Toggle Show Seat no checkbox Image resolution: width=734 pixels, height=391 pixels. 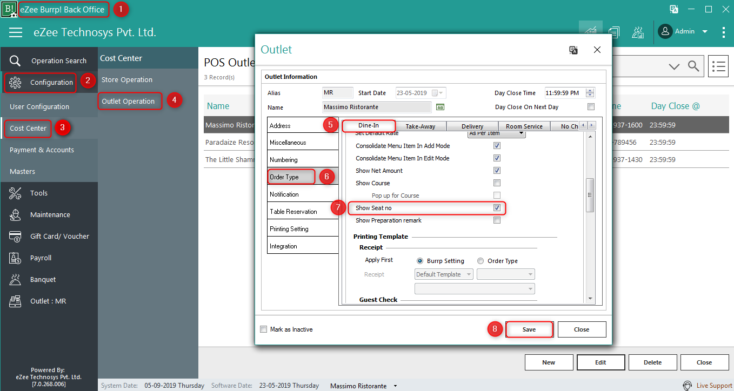tap(497, 208)
